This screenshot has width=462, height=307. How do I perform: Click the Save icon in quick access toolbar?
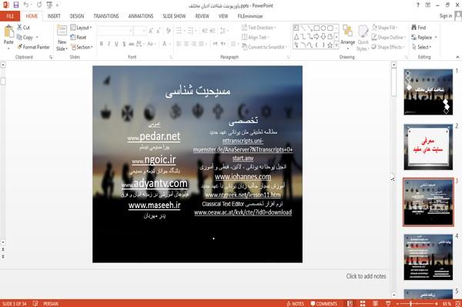pyautogui.click(x=16, y=5)
